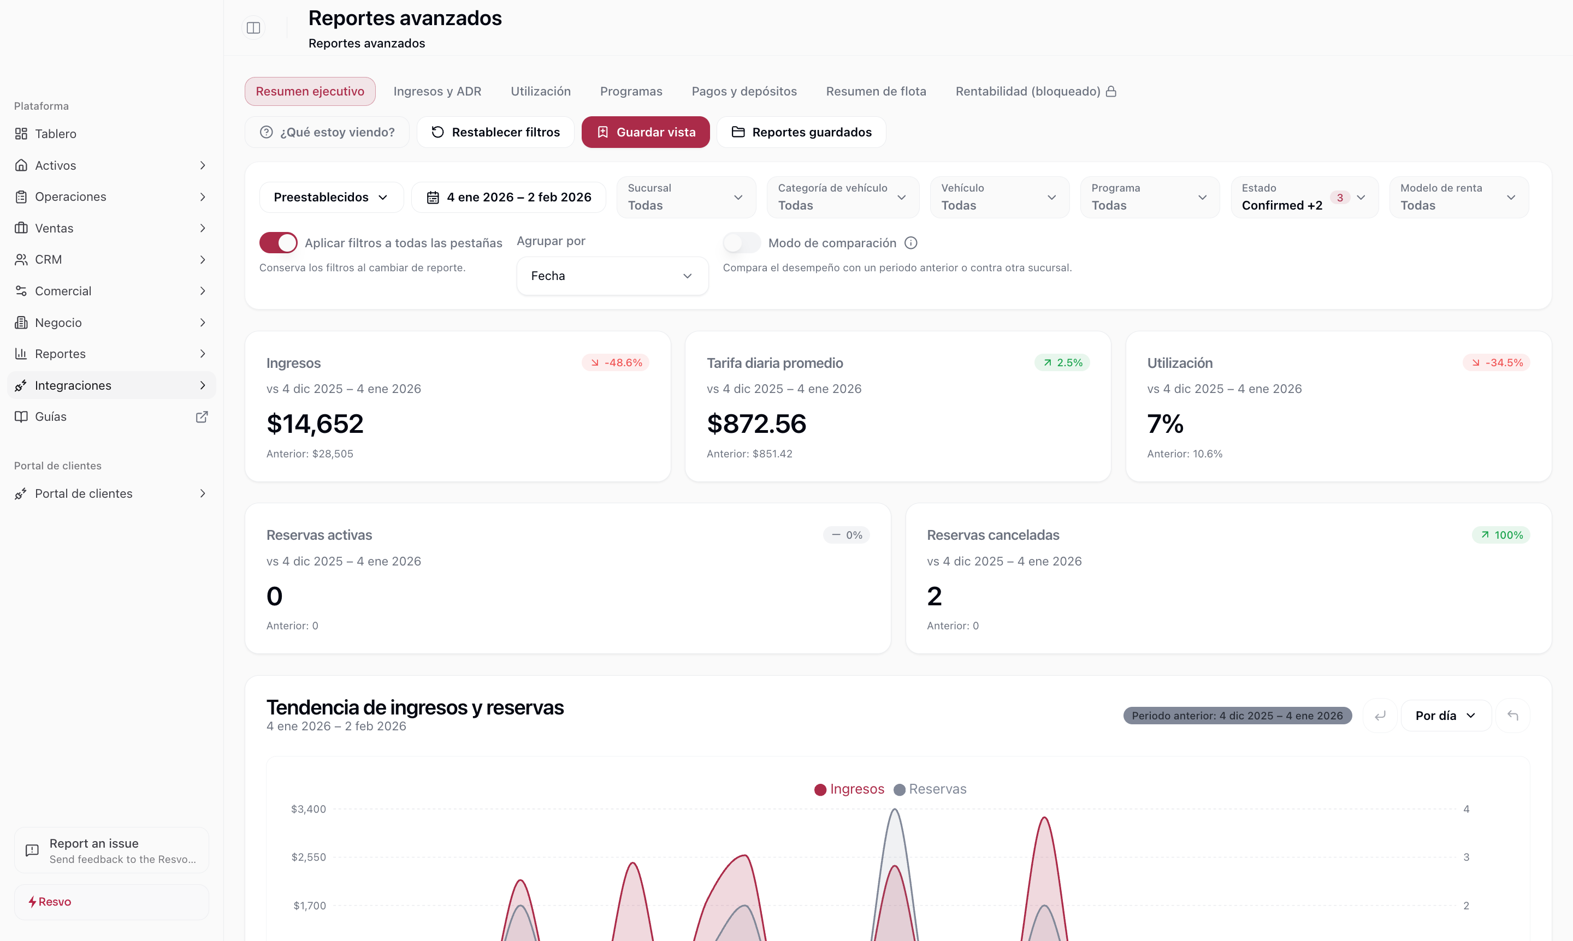Switch to the Ingresos y ADR tab
Image resolution: width=1573 pixels, height=941 pixels.
pos(437,91)
